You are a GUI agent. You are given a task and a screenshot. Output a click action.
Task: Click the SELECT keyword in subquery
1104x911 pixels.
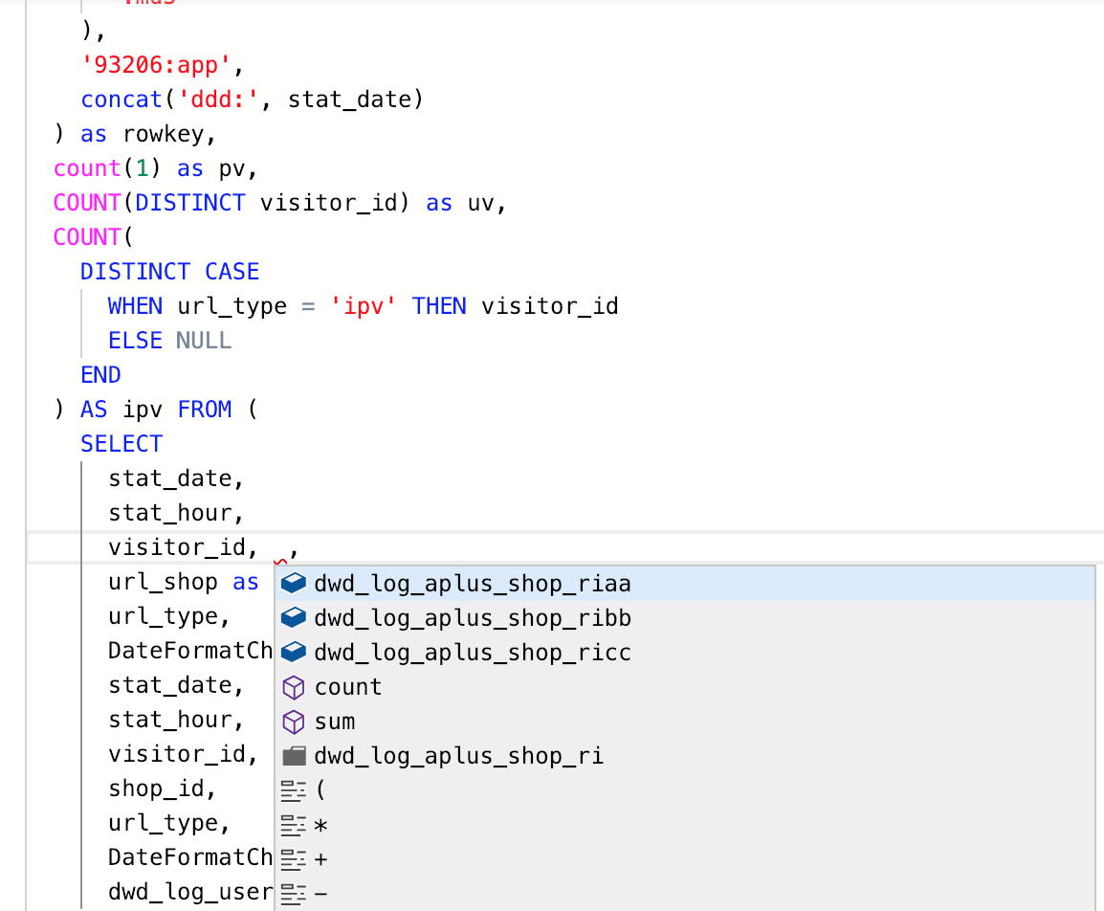(x=121, y=444)
